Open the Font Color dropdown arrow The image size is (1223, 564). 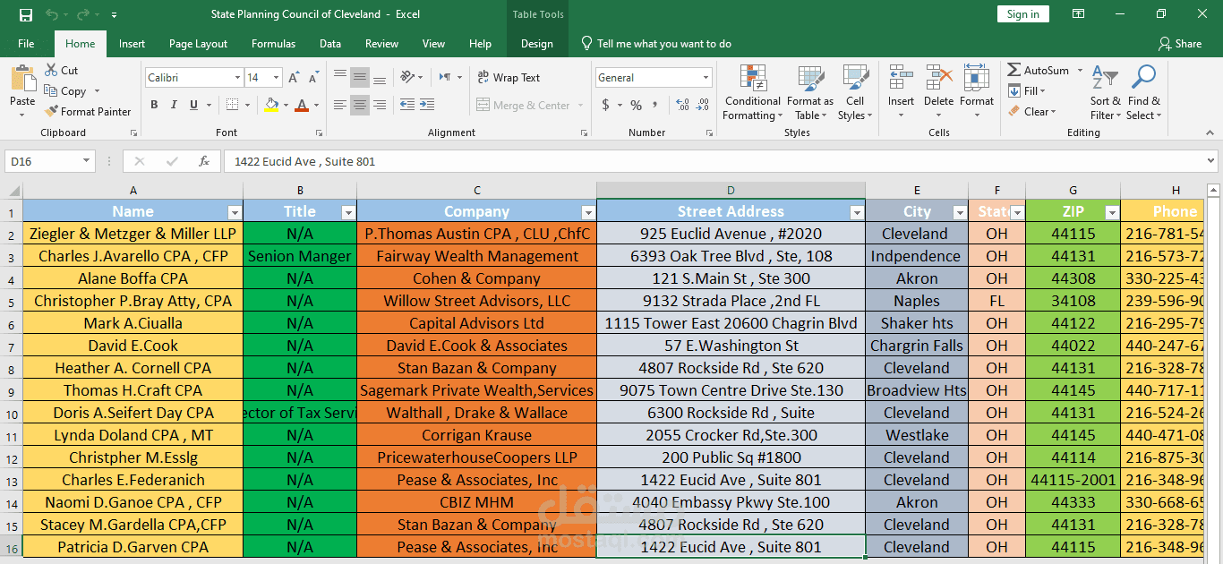[316, 106]
